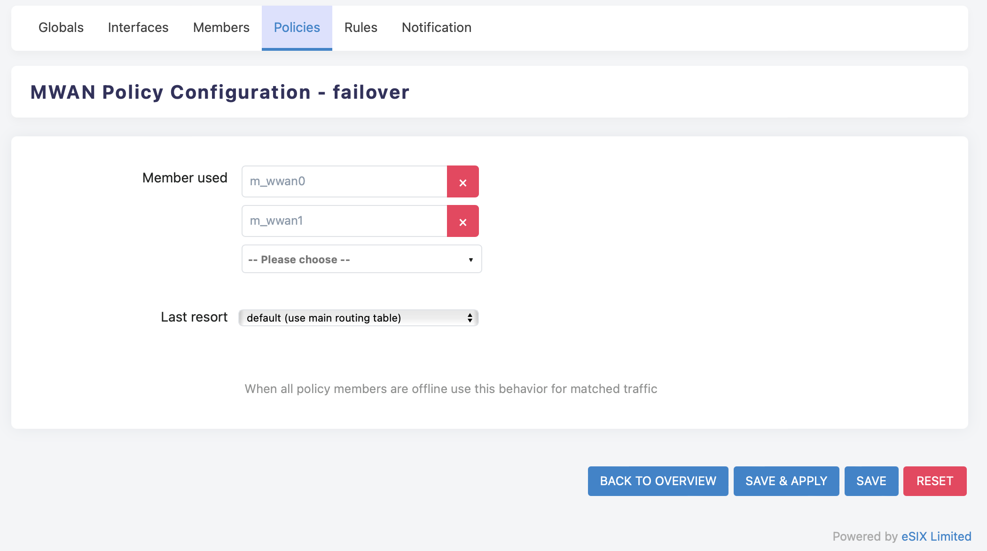987x551 pixels.
Task: Click the MWAN Policy Configuration heading
Action: [220, 92]
